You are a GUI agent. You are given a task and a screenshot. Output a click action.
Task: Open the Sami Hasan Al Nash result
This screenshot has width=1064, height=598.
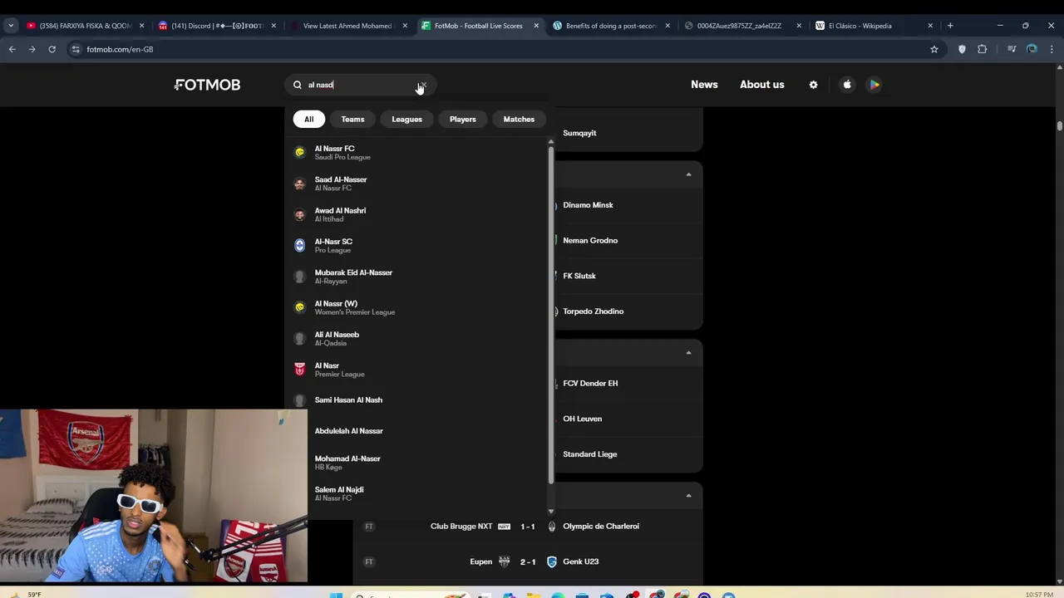click(x=417, y=400)
